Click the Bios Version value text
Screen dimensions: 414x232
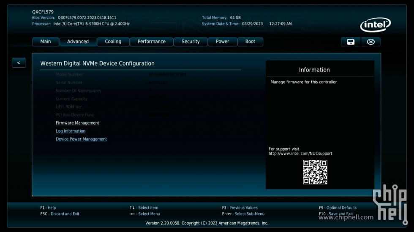point(87,18)
